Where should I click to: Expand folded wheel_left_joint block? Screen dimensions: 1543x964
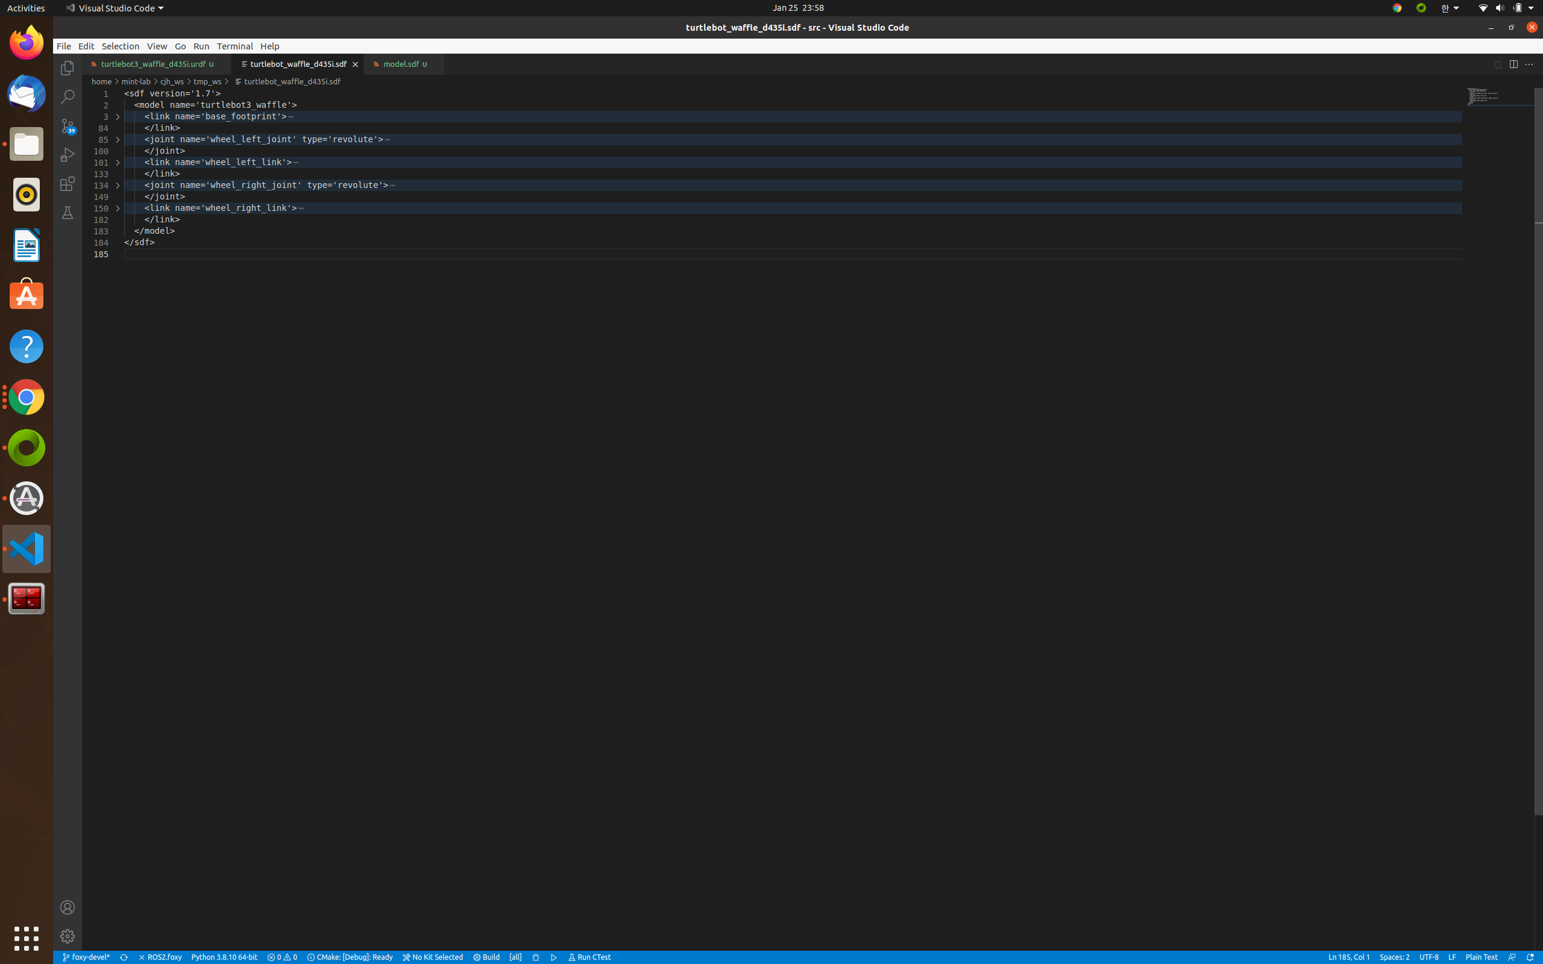point(118,140)
